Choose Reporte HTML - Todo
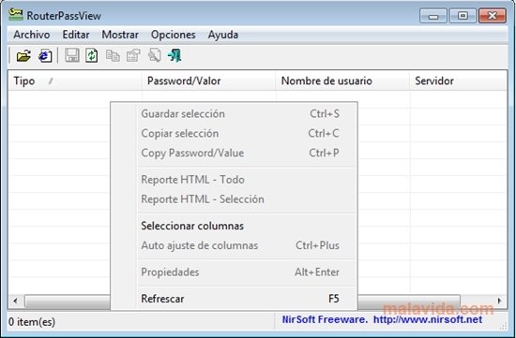 tap(235, 180)
